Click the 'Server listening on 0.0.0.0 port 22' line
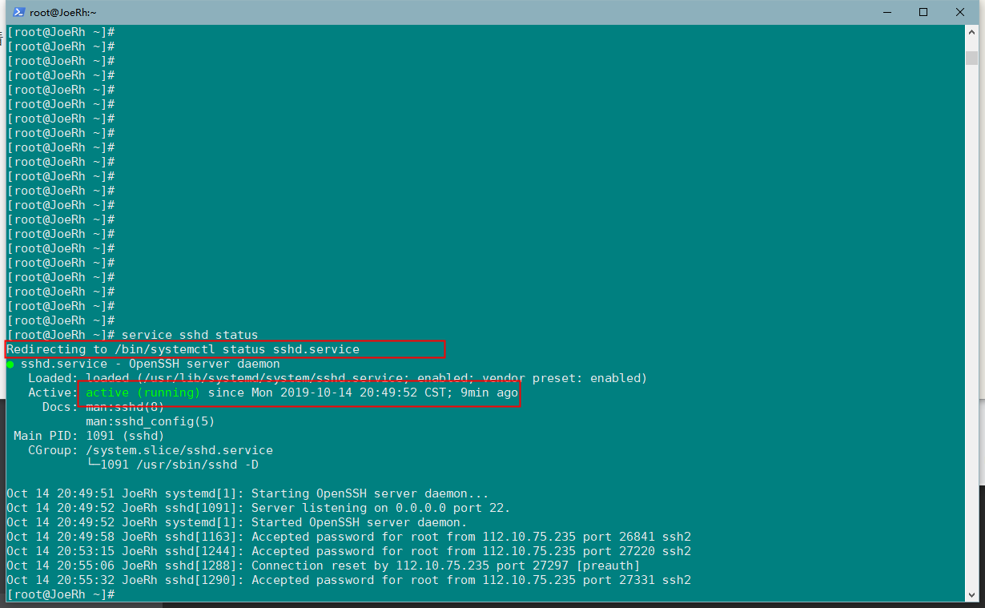Viewport: 985px width, 608px height. pyautogui.click(x=380, y=508)
